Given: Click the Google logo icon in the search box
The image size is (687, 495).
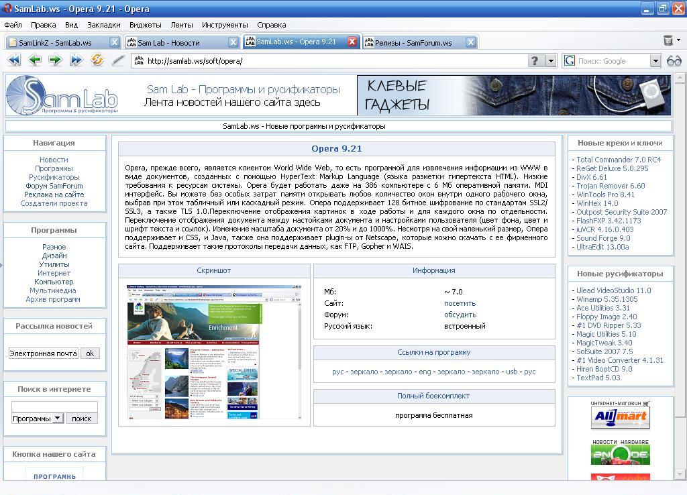Looking at the screenshot, I should (570, 61).
